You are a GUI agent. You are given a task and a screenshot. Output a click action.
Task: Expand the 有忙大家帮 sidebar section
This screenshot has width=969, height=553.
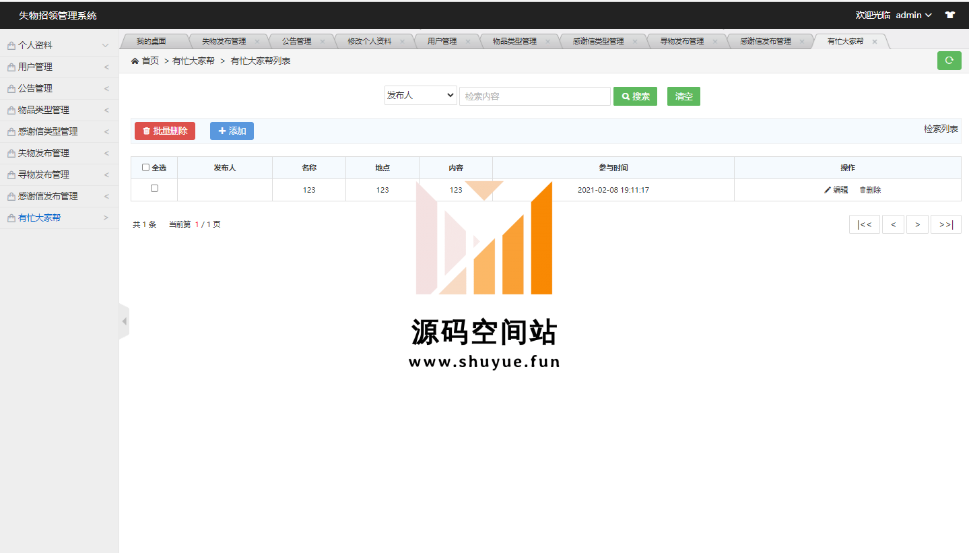(x=106, y=218)
